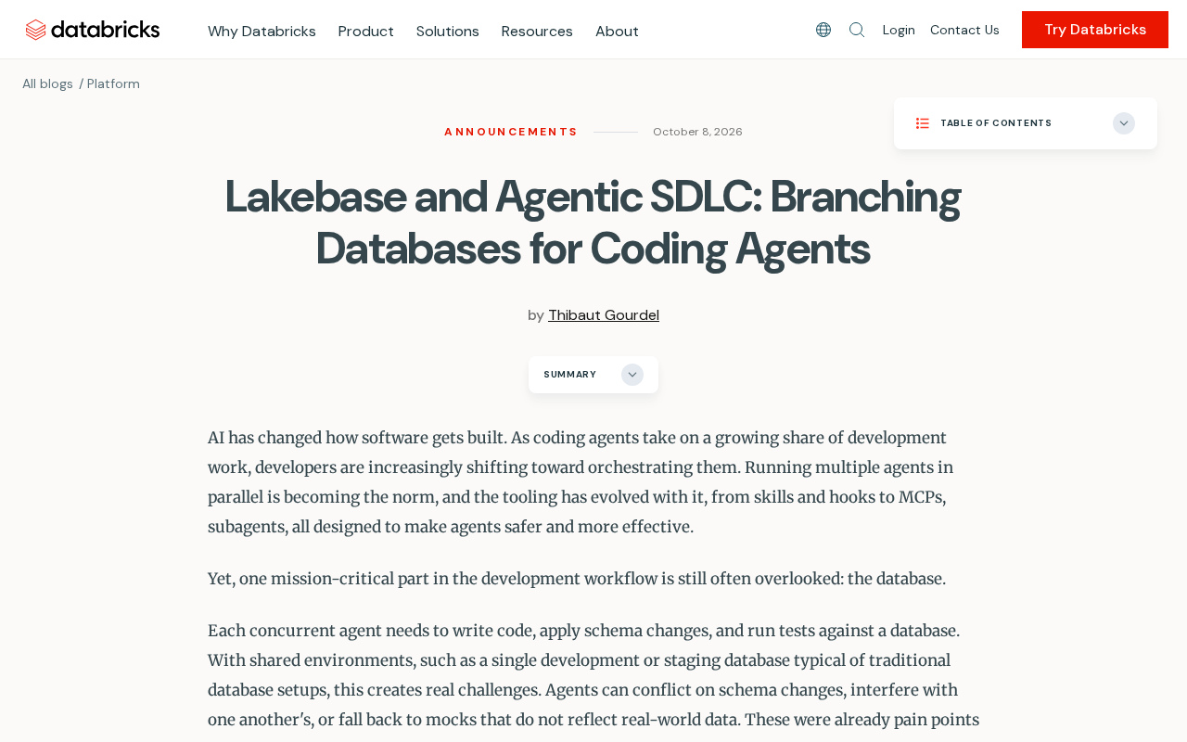Open site search magnifier
This screenshot has width=1187, height=742.
[857, 30]
